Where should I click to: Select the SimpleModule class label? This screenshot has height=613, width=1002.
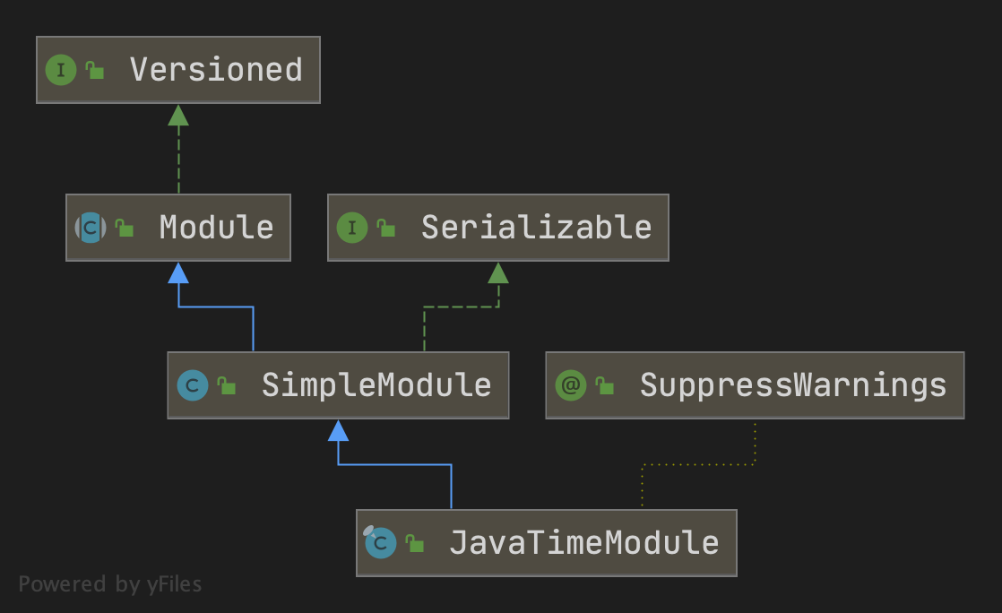(376, 385)
